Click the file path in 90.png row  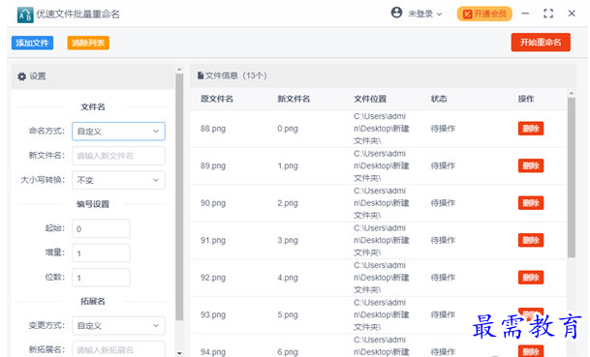(x=381, y=203)
